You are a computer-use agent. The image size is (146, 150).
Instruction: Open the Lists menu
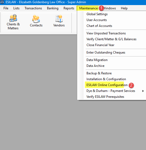(x=16, y=8)
